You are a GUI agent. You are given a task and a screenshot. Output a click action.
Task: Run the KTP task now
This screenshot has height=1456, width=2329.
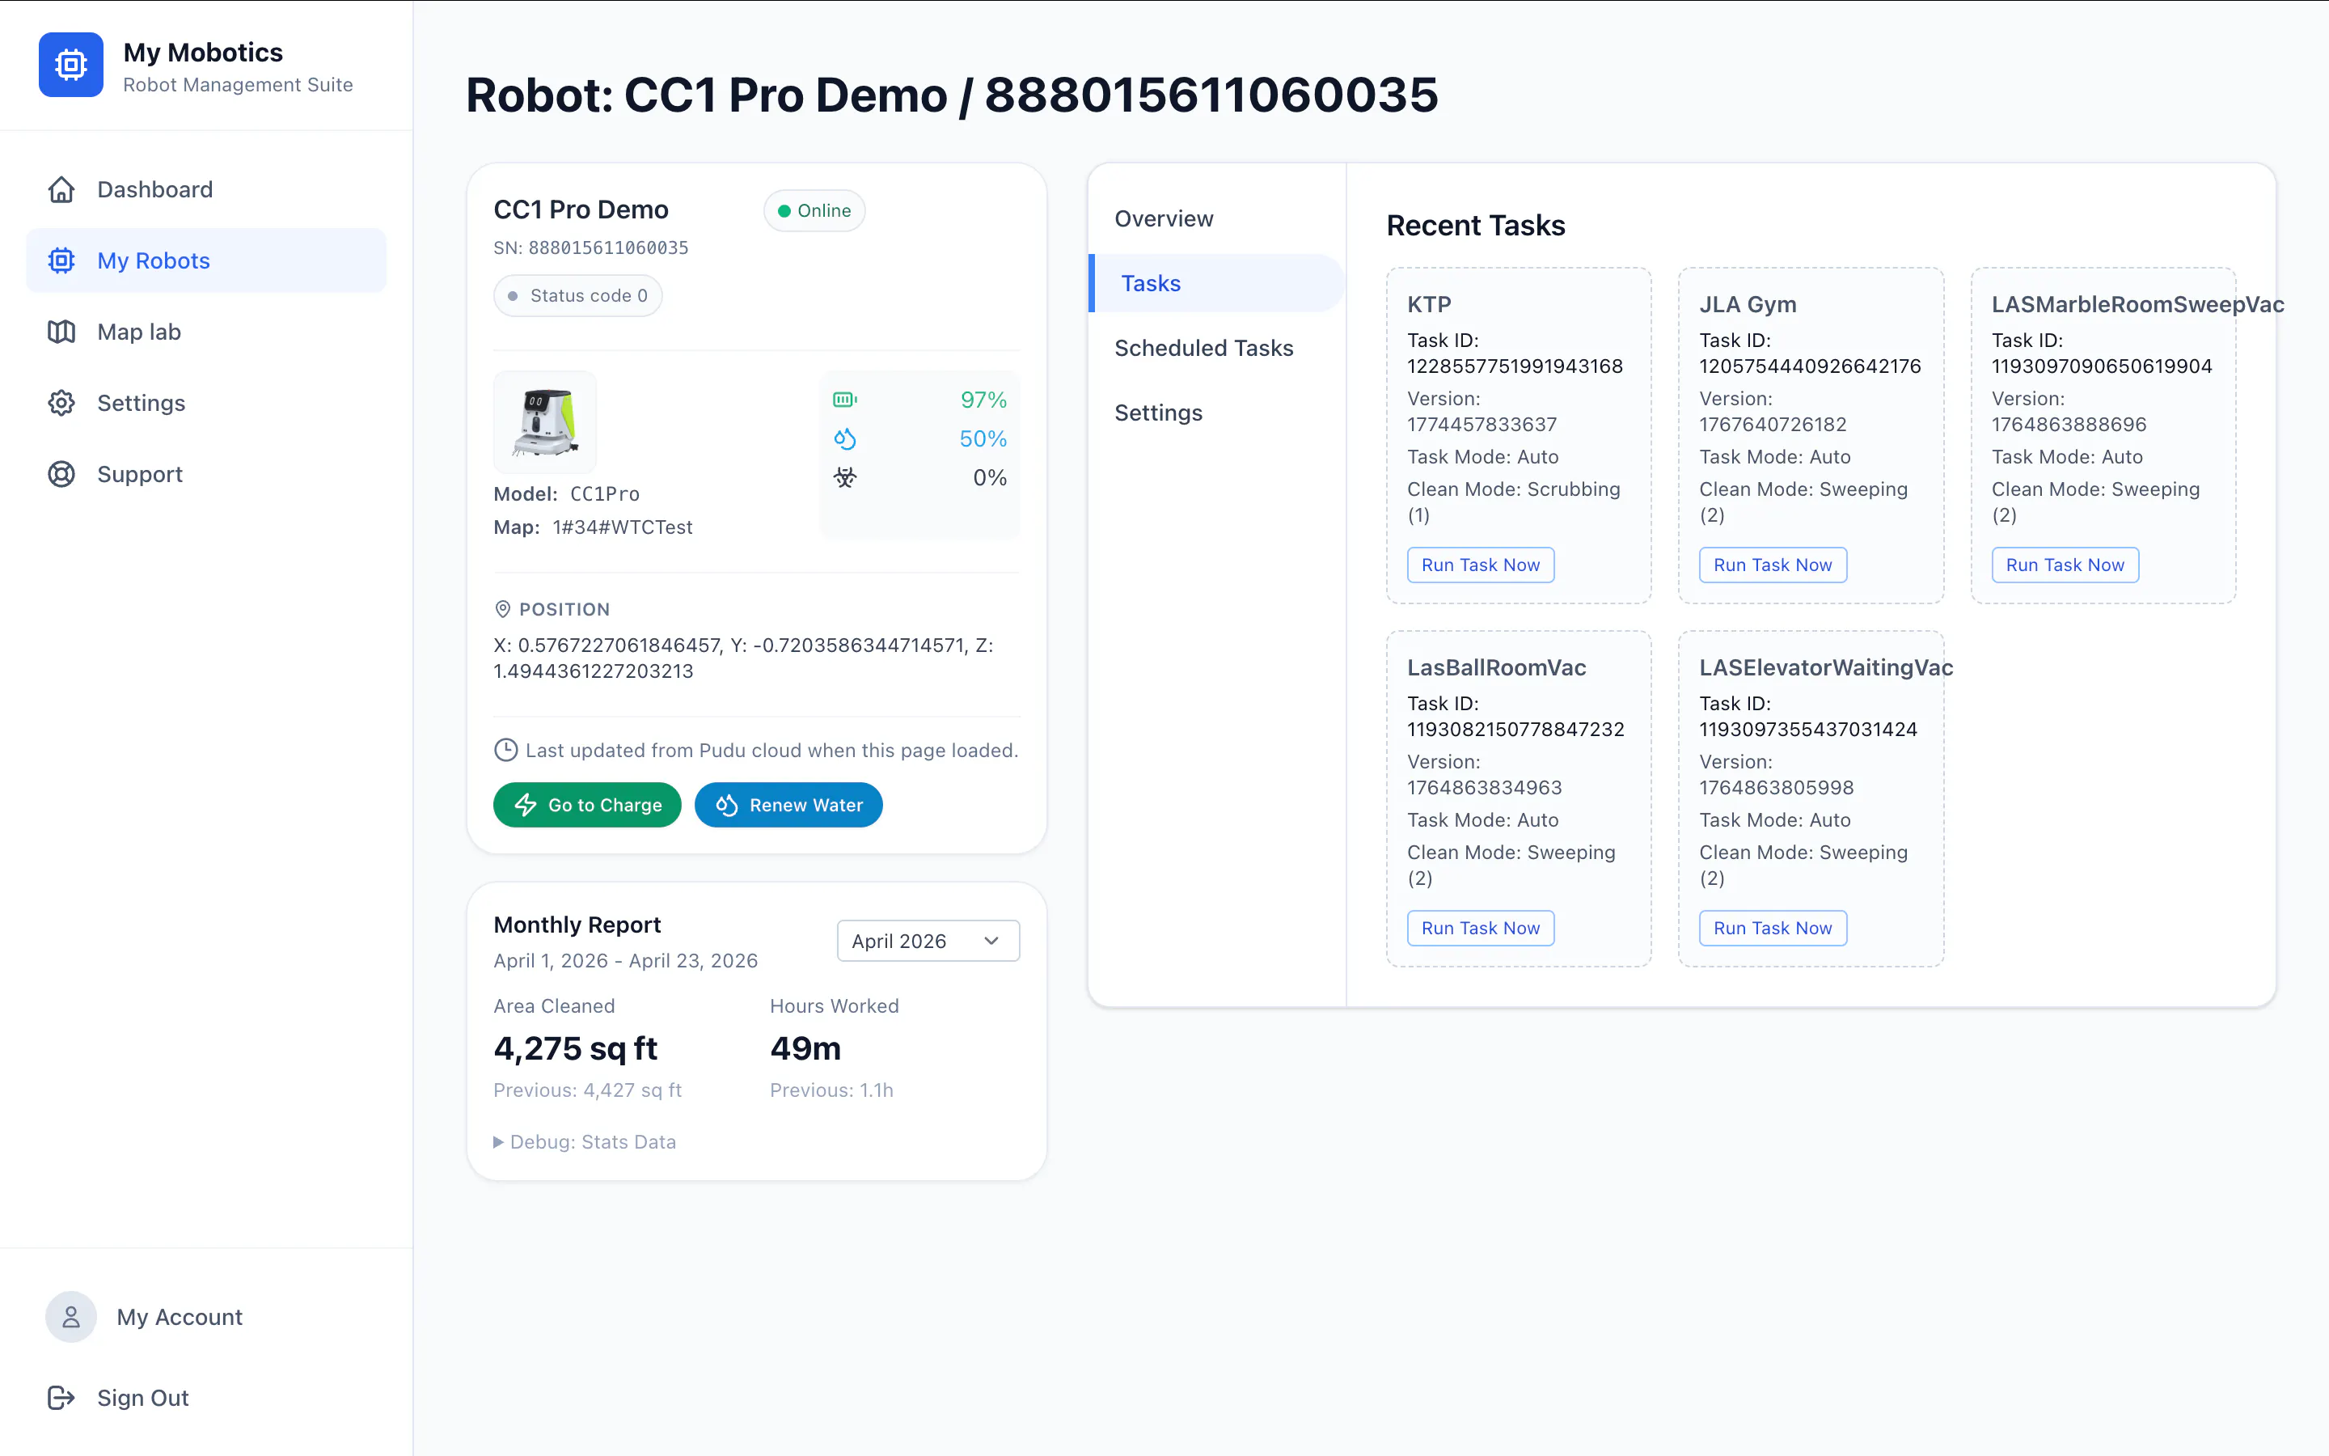1480,565
